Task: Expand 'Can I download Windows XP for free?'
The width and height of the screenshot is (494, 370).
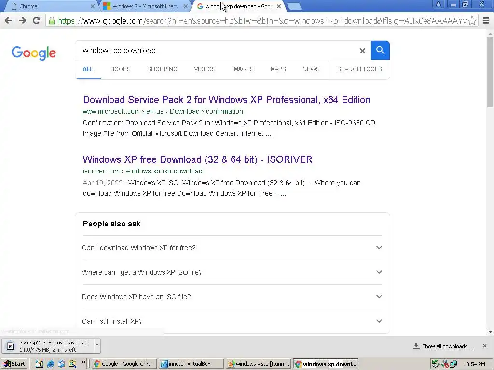Action: tap(232, 248)
